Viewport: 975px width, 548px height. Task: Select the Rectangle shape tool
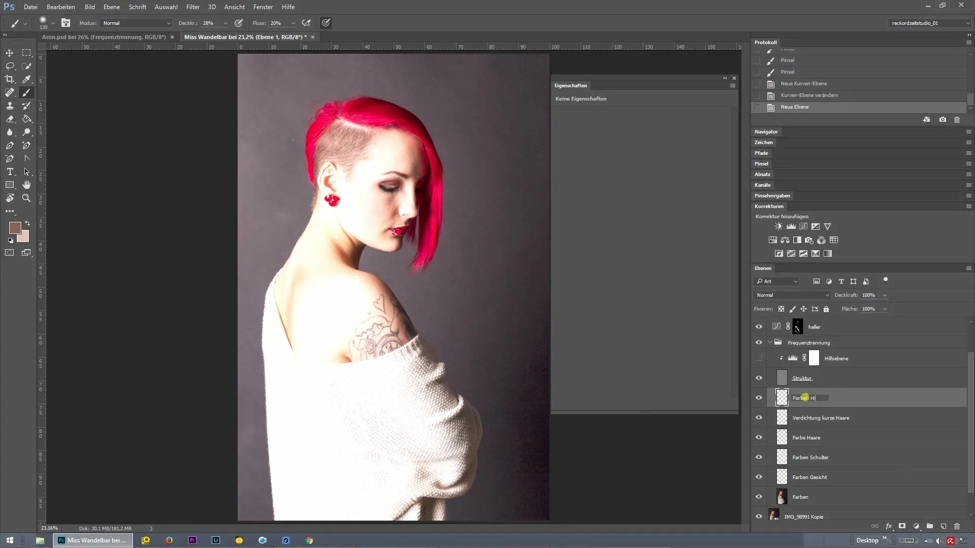(x=10, y=185)
